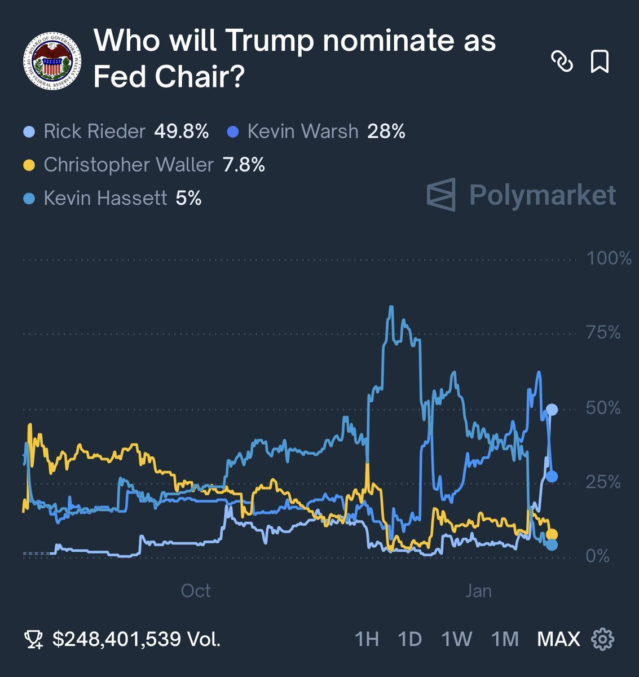This screenshot has height=677, width=639.
Task: Switch chart to 1W range
Action: click(x=456, y=639)
